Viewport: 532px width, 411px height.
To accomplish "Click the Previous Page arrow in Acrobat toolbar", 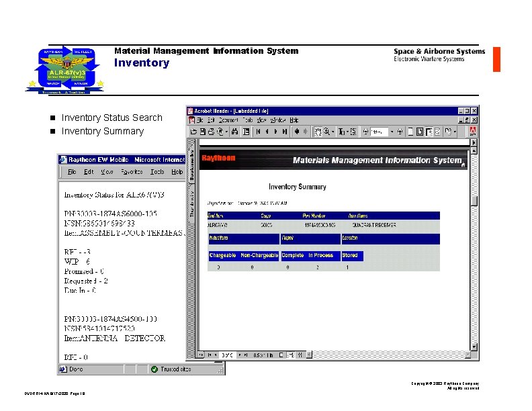I will click(267, 132).
